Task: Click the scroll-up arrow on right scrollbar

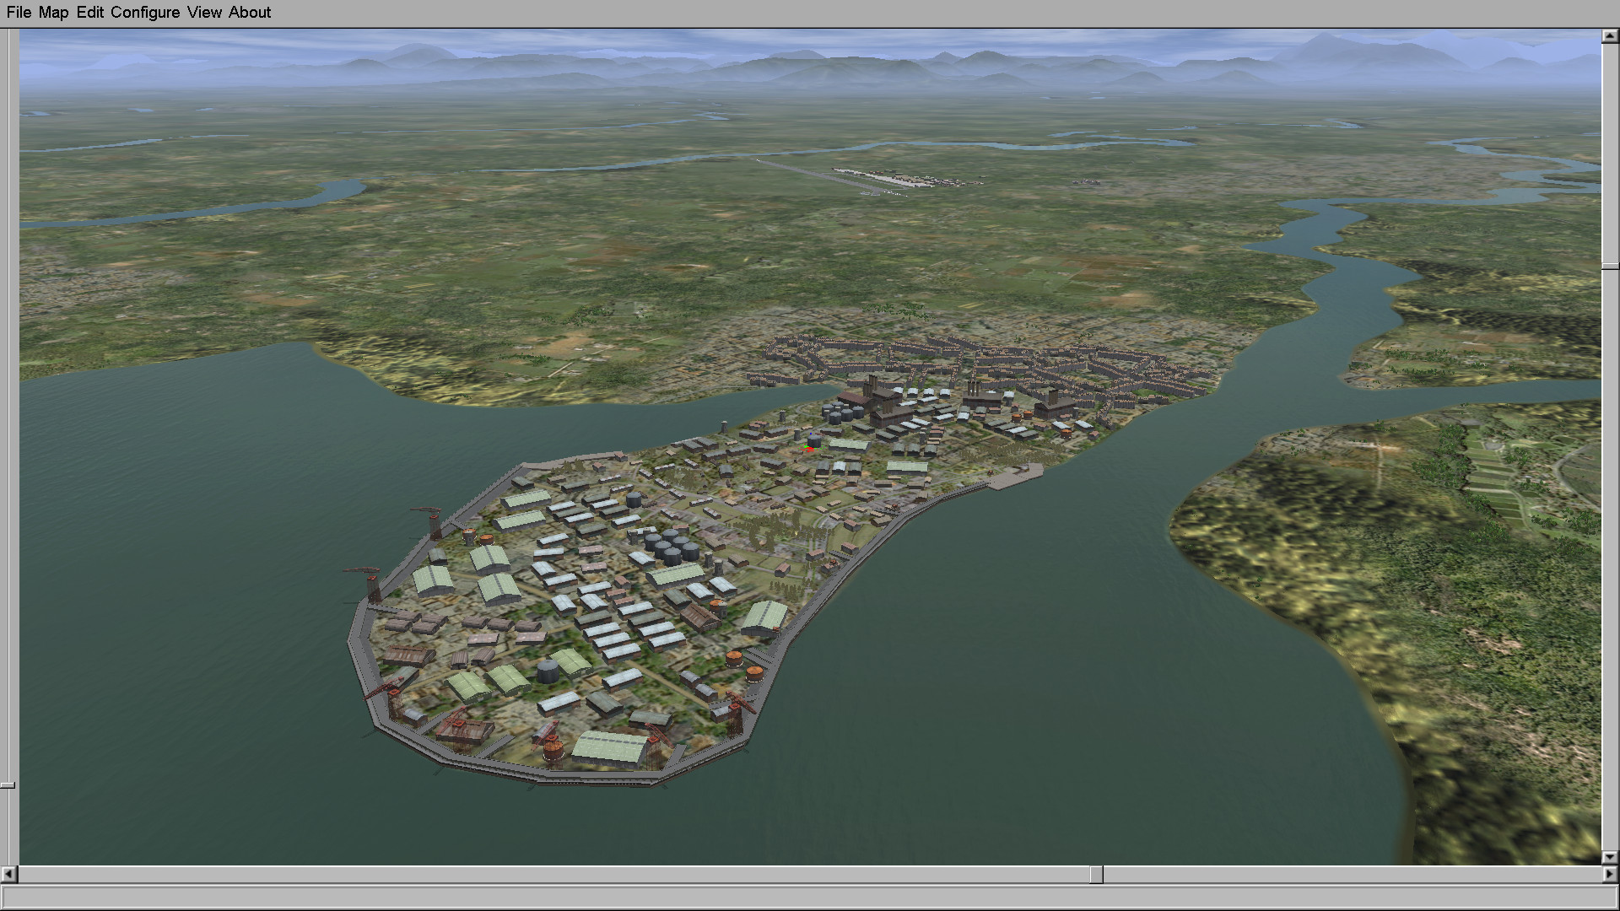Action: pyautogui.click(x=1610, y=36)
